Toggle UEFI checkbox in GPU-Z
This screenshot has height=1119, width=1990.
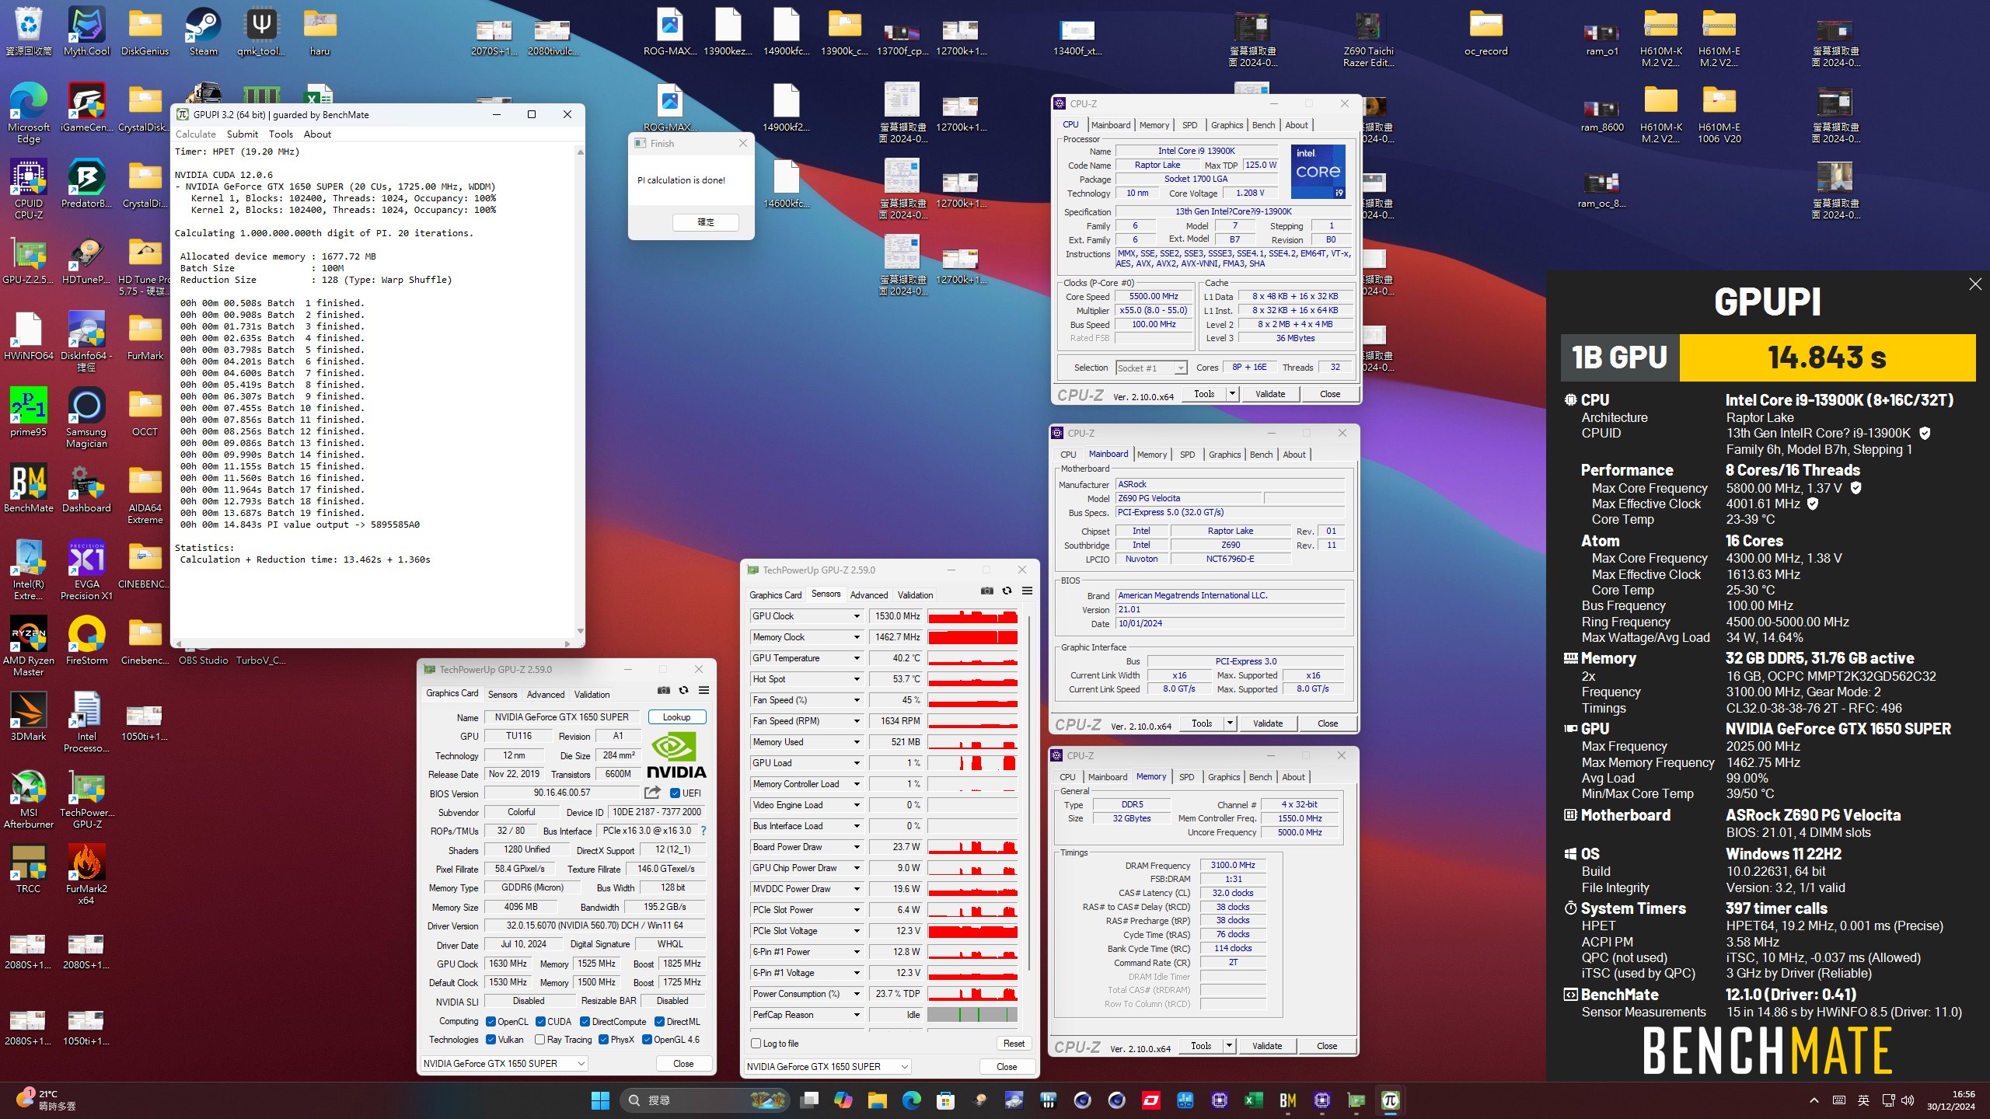coord(676,793)
